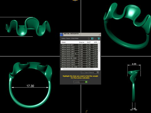Click the Use Object Materials button
Viewport: 151px width, 113px height.
pyautogui.click(x=90, y=72)
